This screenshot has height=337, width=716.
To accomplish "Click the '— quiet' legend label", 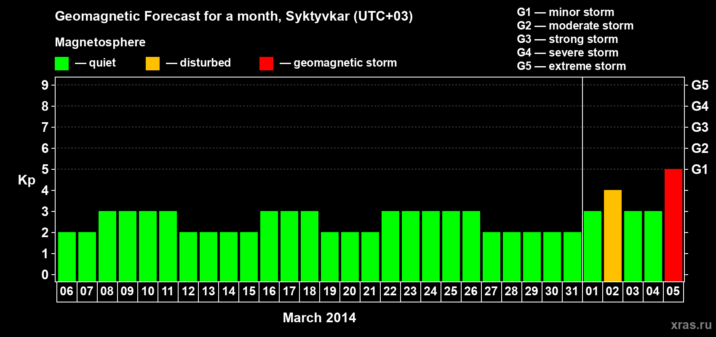I will coord(96,63).
